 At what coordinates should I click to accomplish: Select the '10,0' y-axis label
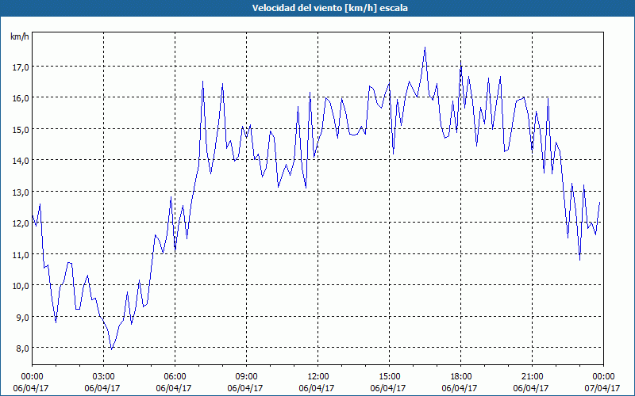click(21, 286)
